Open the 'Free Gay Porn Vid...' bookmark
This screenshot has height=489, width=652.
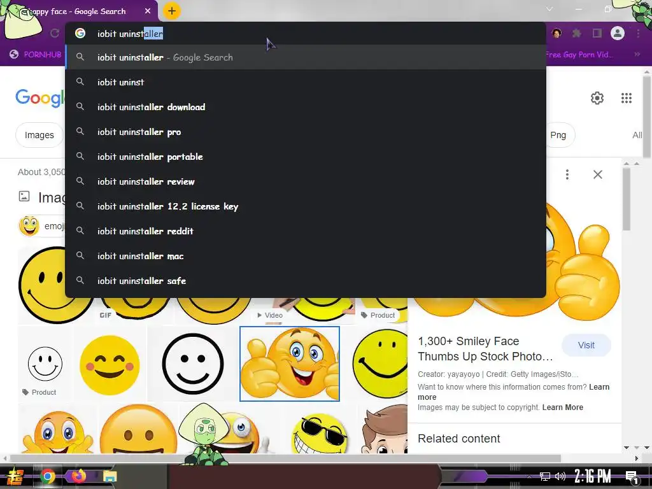[x=579, y=55]
